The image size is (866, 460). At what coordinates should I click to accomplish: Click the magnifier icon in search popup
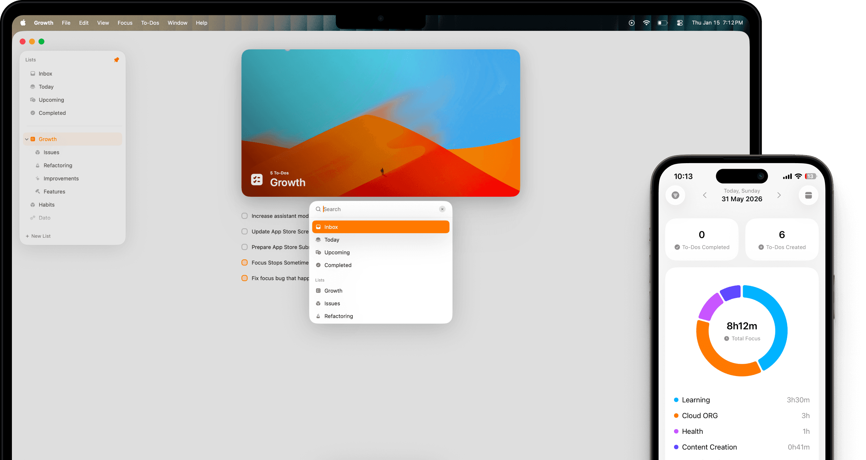(318, 209)
